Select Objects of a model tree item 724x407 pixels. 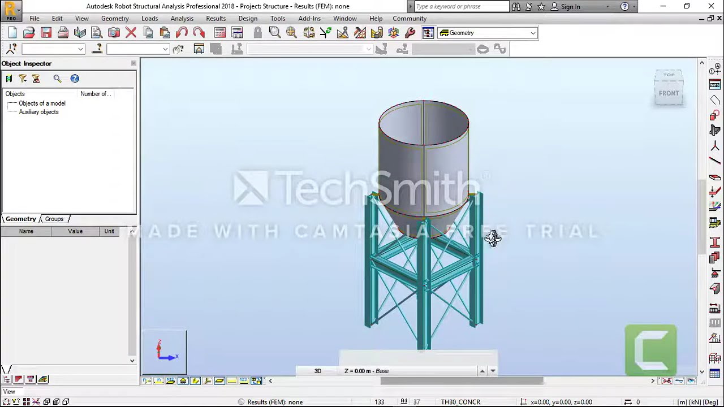[x=42, y=103]
